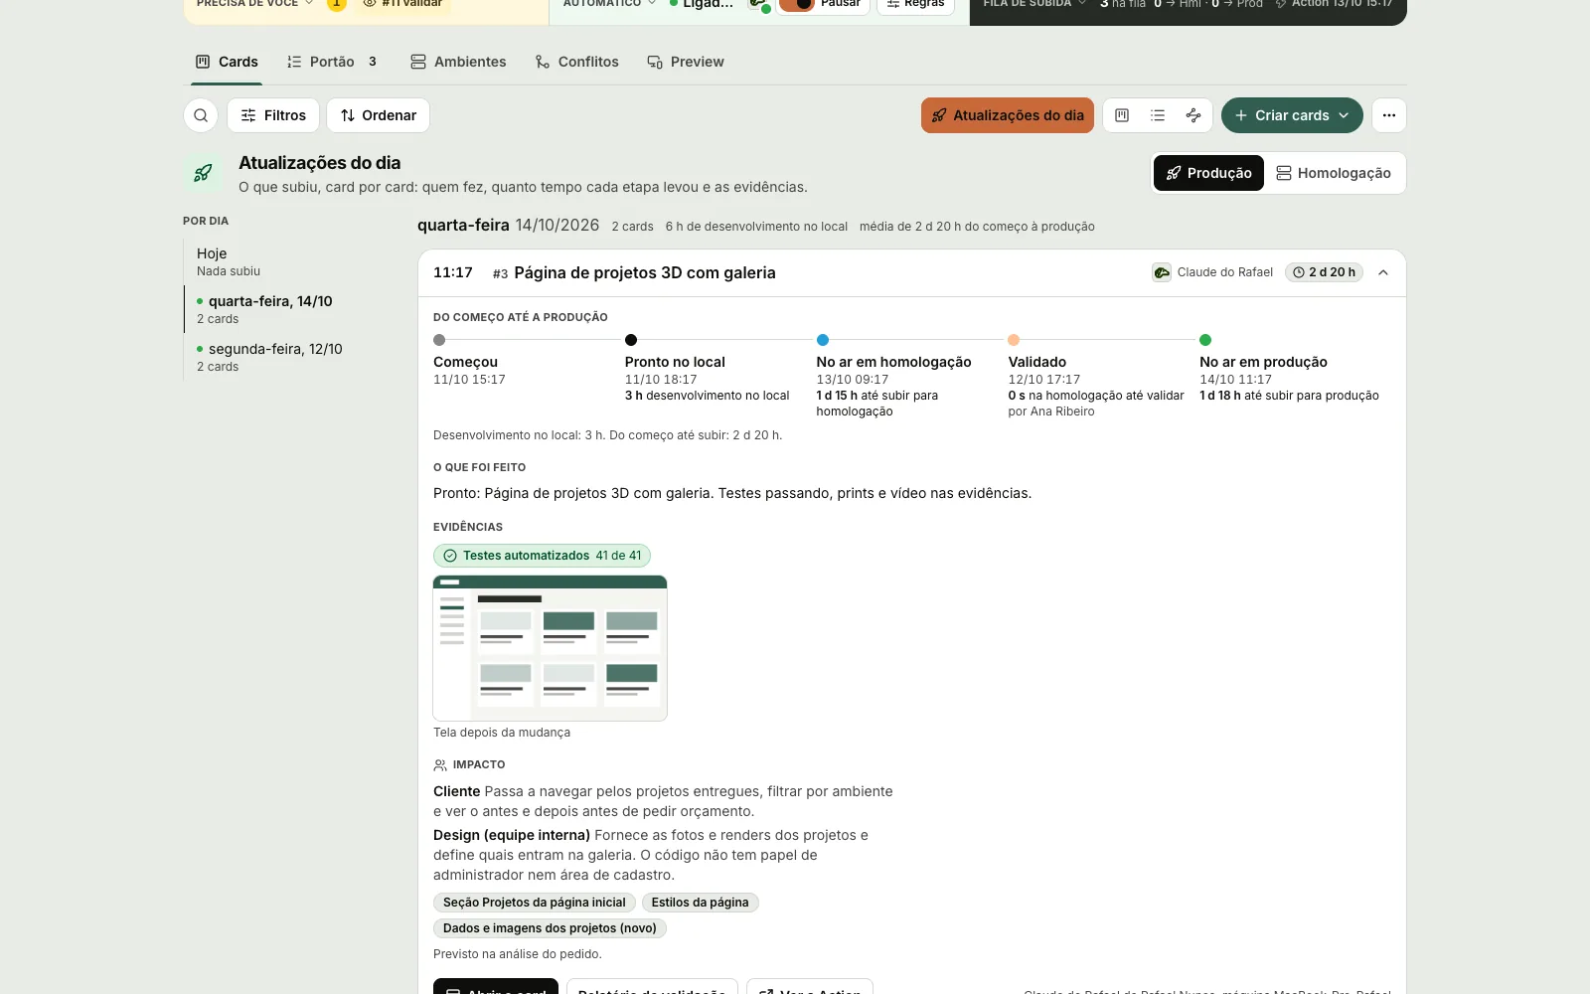Select the Homologação environment toggle

pyautogui.click(x=1334, y=173)
